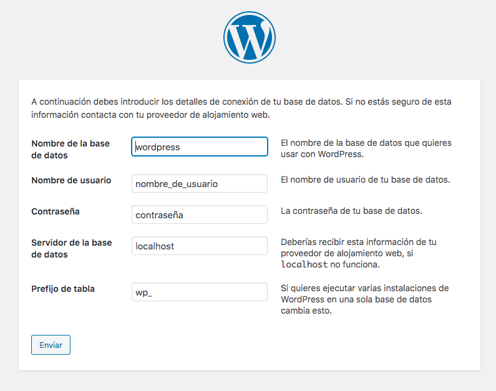Submit the form with Enviar button

click(51, 345)
